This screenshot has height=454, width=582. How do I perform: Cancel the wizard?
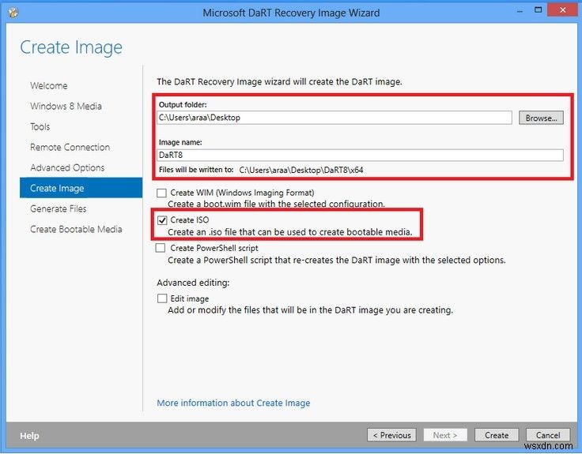pyautogui.click(x=548, y=435)
